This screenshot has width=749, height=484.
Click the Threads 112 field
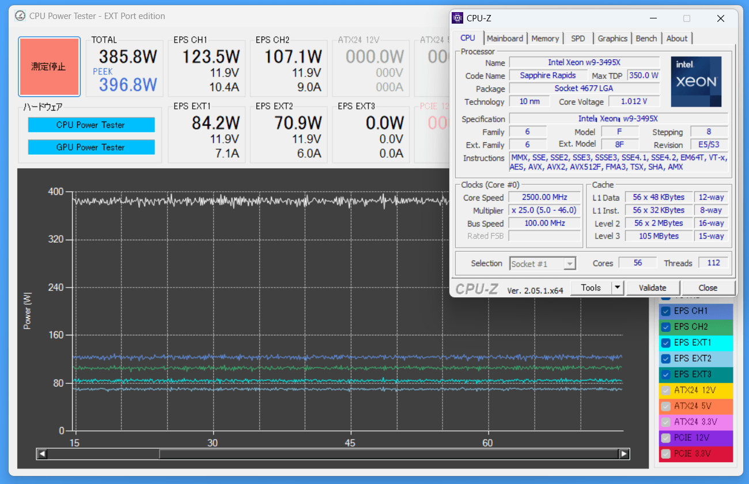[x=713, y=263]
